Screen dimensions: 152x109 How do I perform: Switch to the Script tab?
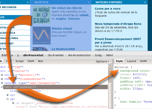[20, 61]
